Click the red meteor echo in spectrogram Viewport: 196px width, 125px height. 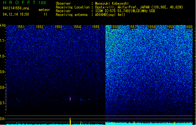70,99
